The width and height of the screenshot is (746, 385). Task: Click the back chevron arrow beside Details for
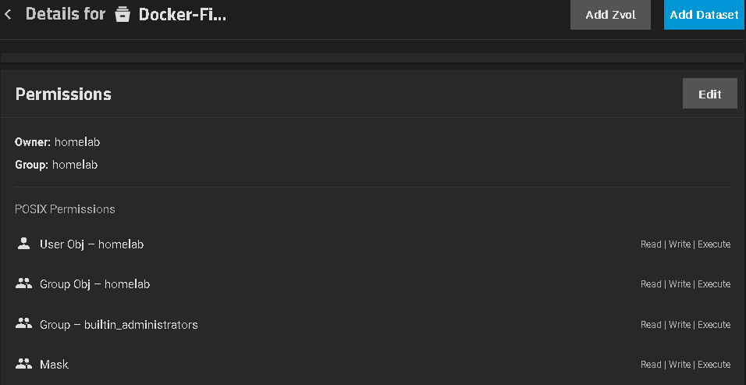[8, 14]
